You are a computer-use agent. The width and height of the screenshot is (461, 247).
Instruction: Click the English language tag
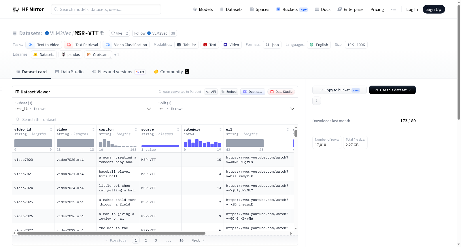coord(319,45)
